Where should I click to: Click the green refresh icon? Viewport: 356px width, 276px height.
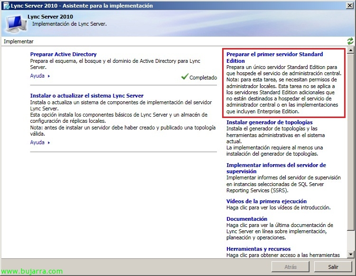(350, 41)
